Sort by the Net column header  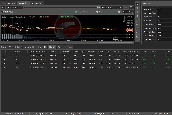pyautogui.click(x=145, y=52)
